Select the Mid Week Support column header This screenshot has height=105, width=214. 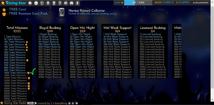117,28
